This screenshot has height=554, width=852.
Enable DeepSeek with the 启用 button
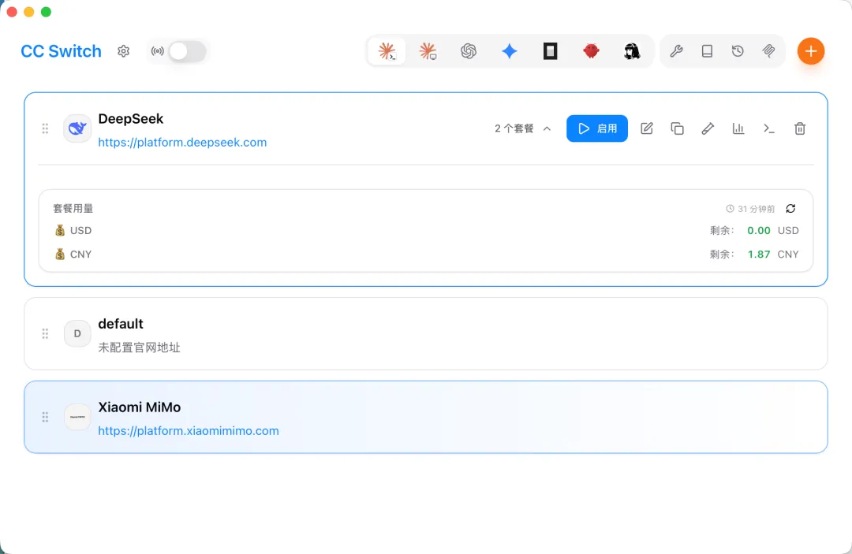[x=596, y=128]
